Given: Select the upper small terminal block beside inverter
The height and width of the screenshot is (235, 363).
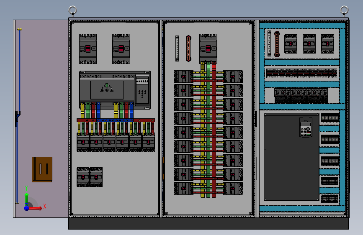Looking at the screenshot, I should point(330,181).
